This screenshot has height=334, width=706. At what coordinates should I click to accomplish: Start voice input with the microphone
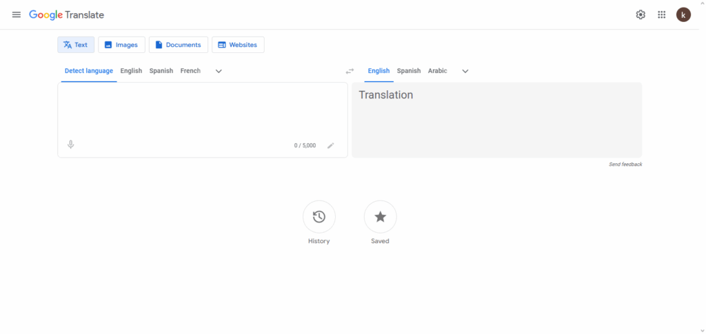[71, 145]
